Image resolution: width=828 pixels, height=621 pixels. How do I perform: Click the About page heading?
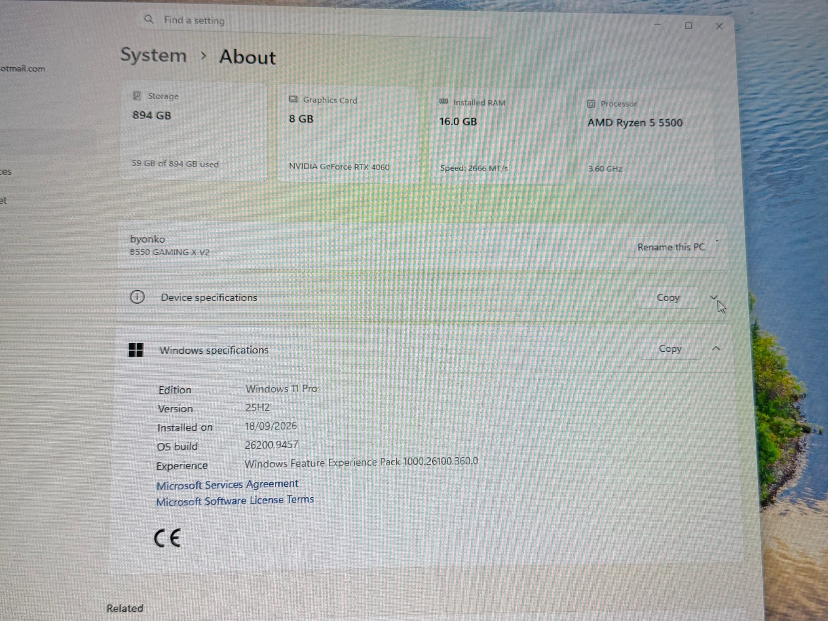coord(247,57)
